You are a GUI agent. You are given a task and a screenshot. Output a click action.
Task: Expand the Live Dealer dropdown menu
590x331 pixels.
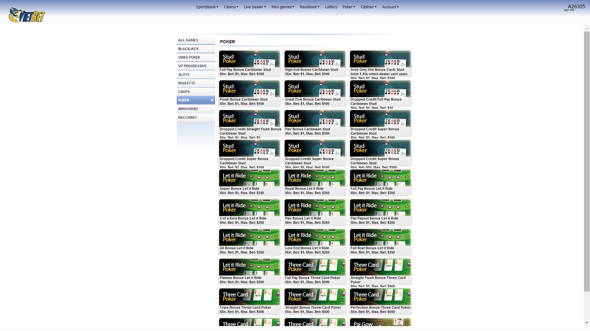255,7
